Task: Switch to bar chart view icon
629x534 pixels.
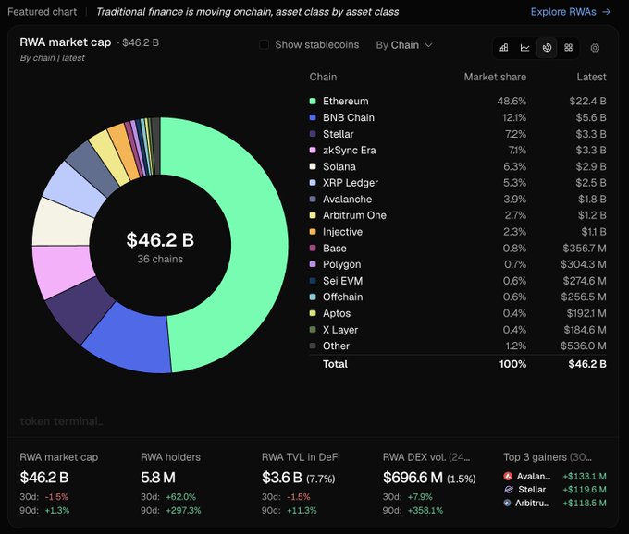Action: (504, 48)
